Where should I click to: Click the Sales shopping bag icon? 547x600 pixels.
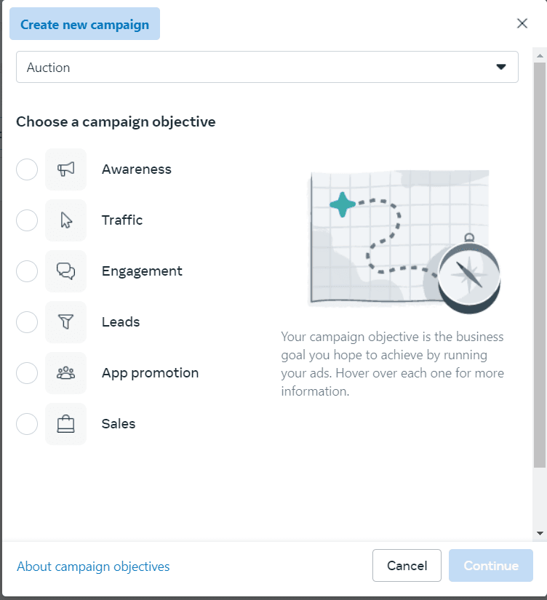click(x=66, y=423)
